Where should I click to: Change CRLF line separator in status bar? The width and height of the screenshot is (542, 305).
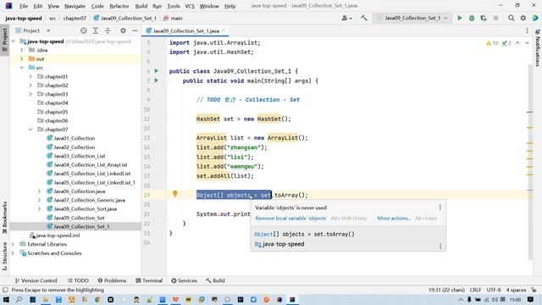pyautogui.click(x=475, y=290)
